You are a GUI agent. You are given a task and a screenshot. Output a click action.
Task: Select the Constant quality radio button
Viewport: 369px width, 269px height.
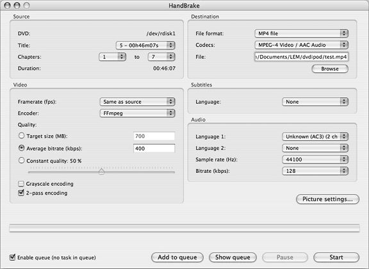click(21, 160)
